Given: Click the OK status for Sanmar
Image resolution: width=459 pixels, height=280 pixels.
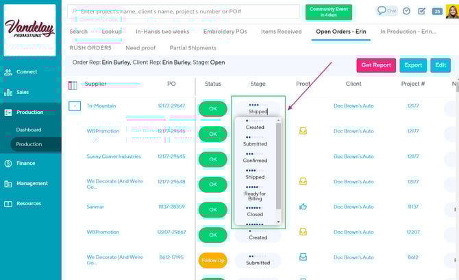Looking at the screenshot, I should tap(212, 210).
